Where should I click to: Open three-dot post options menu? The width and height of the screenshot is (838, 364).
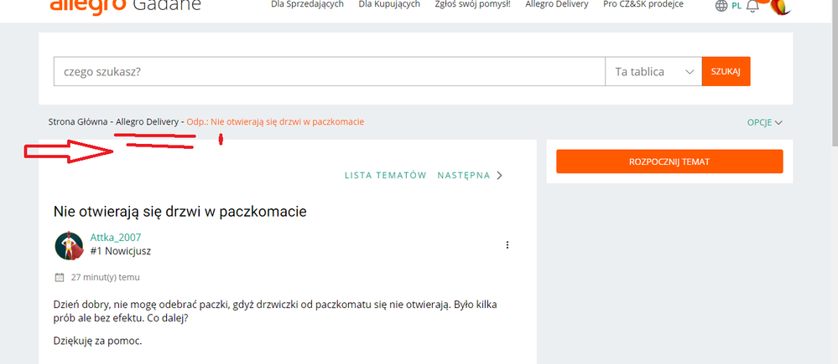[x=507, y=245]
